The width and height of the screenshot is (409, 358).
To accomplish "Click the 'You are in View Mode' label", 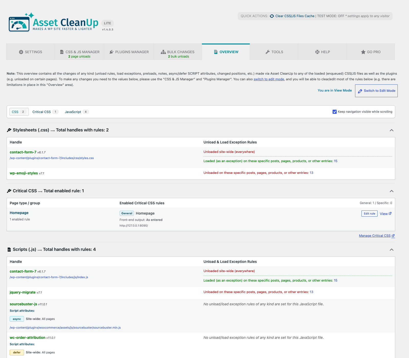I will (x=335, y=91).
